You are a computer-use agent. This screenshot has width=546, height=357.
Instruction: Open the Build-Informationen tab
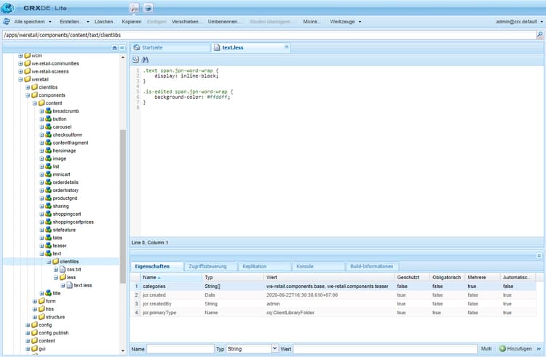click(371, 266)
